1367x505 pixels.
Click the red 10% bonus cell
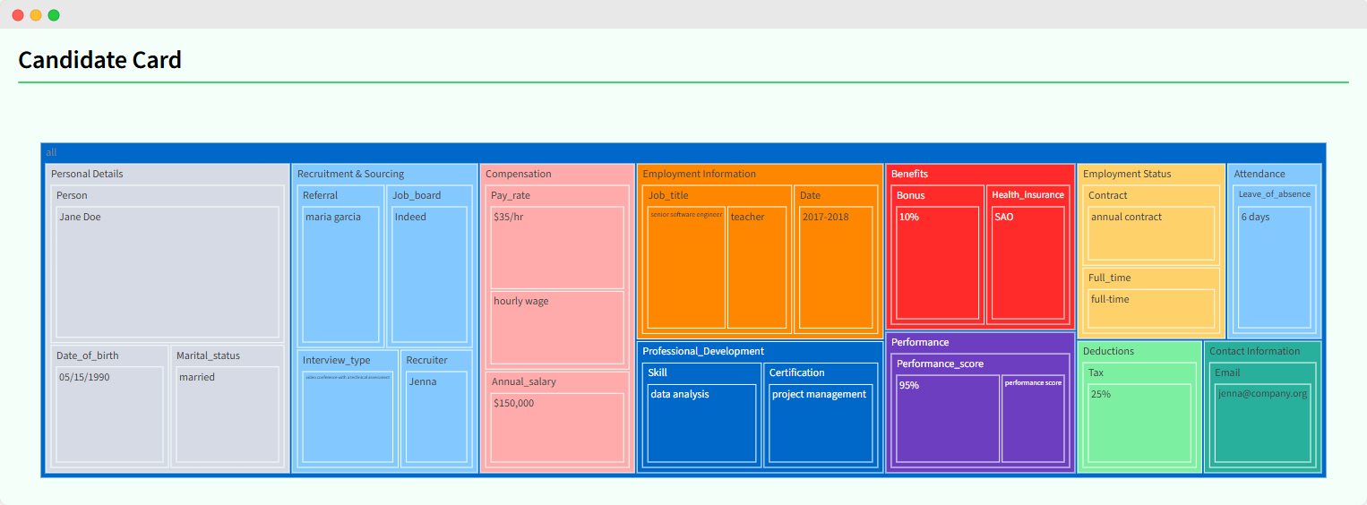(x=938, y=263)
